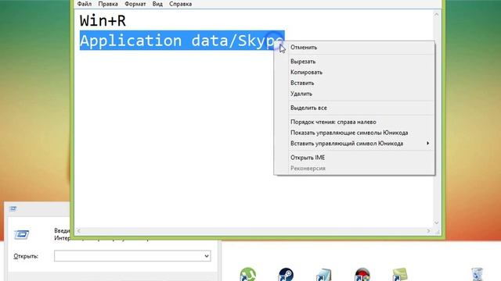Expand Вставить управляющий символ Юникода submenu
This screenshot has width=501, height=281.
(354, 144)
